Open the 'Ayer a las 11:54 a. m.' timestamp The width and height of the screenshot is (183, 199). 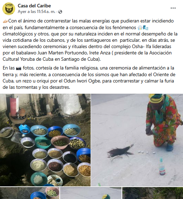pos(37,12)
